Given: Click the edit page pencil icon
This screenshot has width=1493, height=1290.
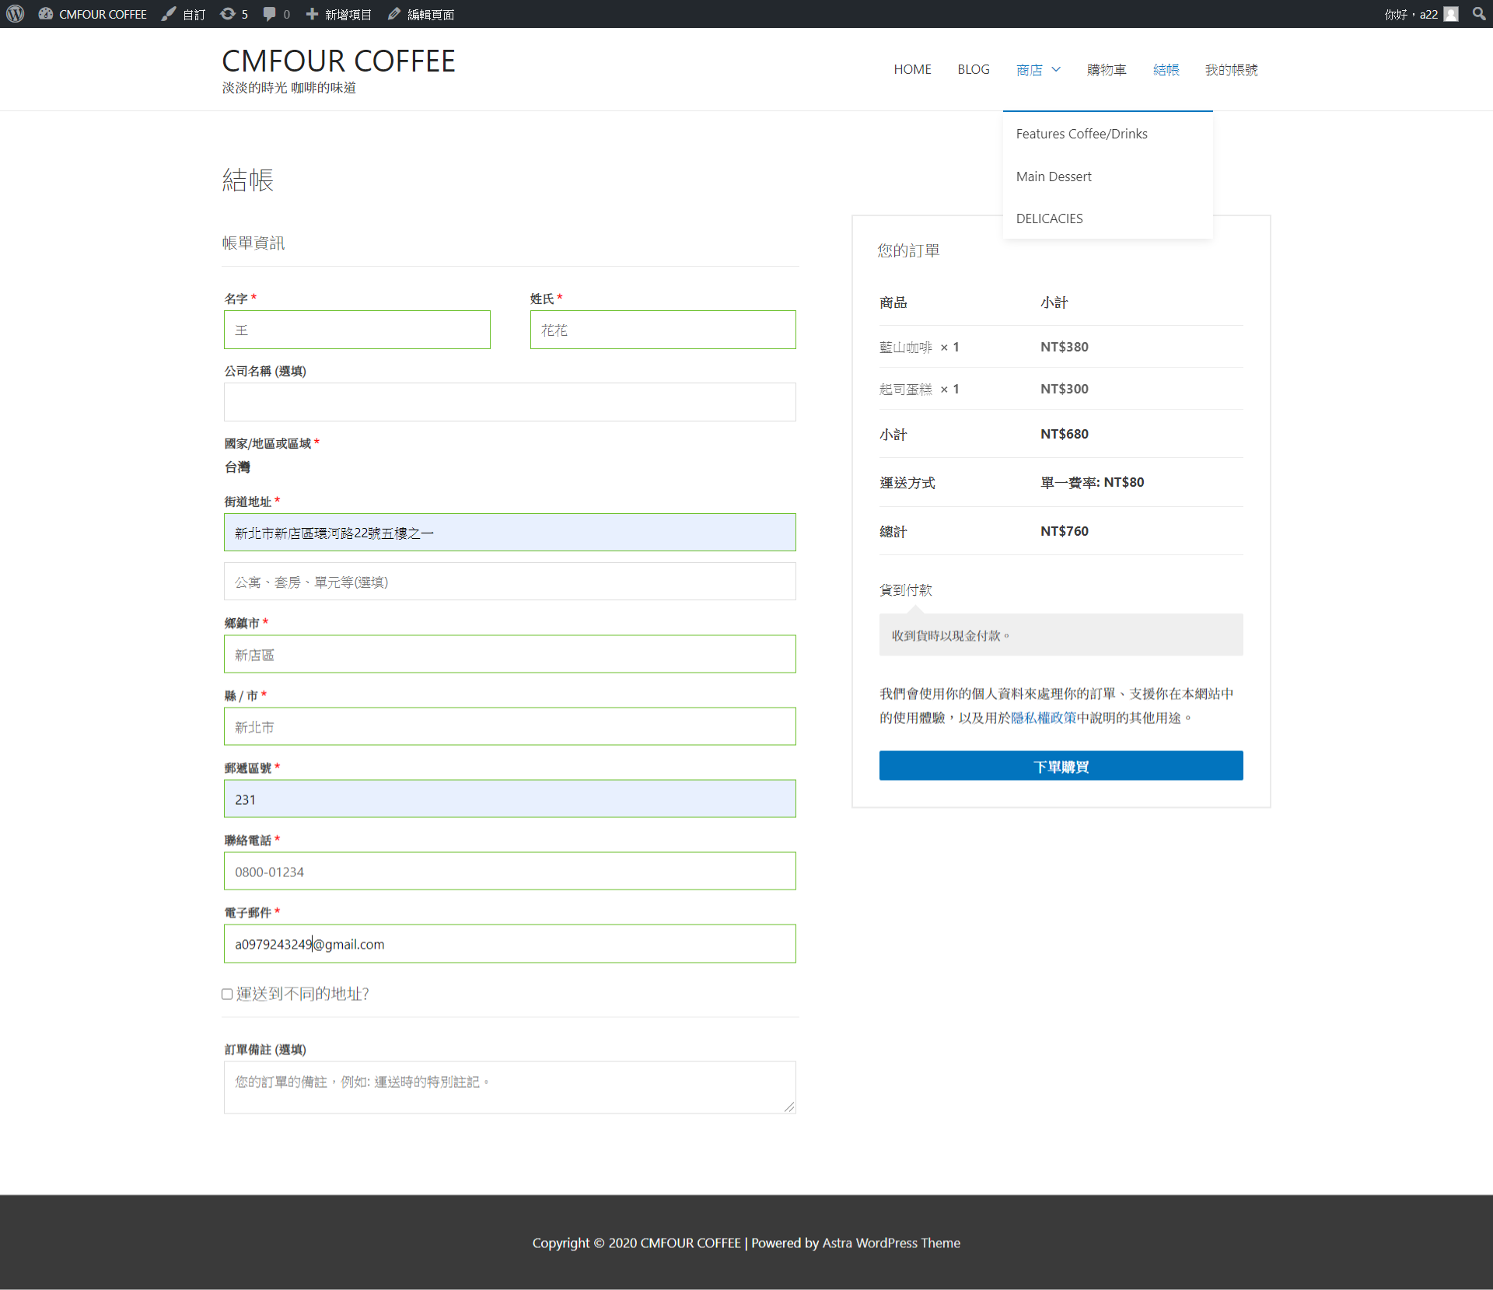Looking at the screenshot, I should (x=394, y=14).
